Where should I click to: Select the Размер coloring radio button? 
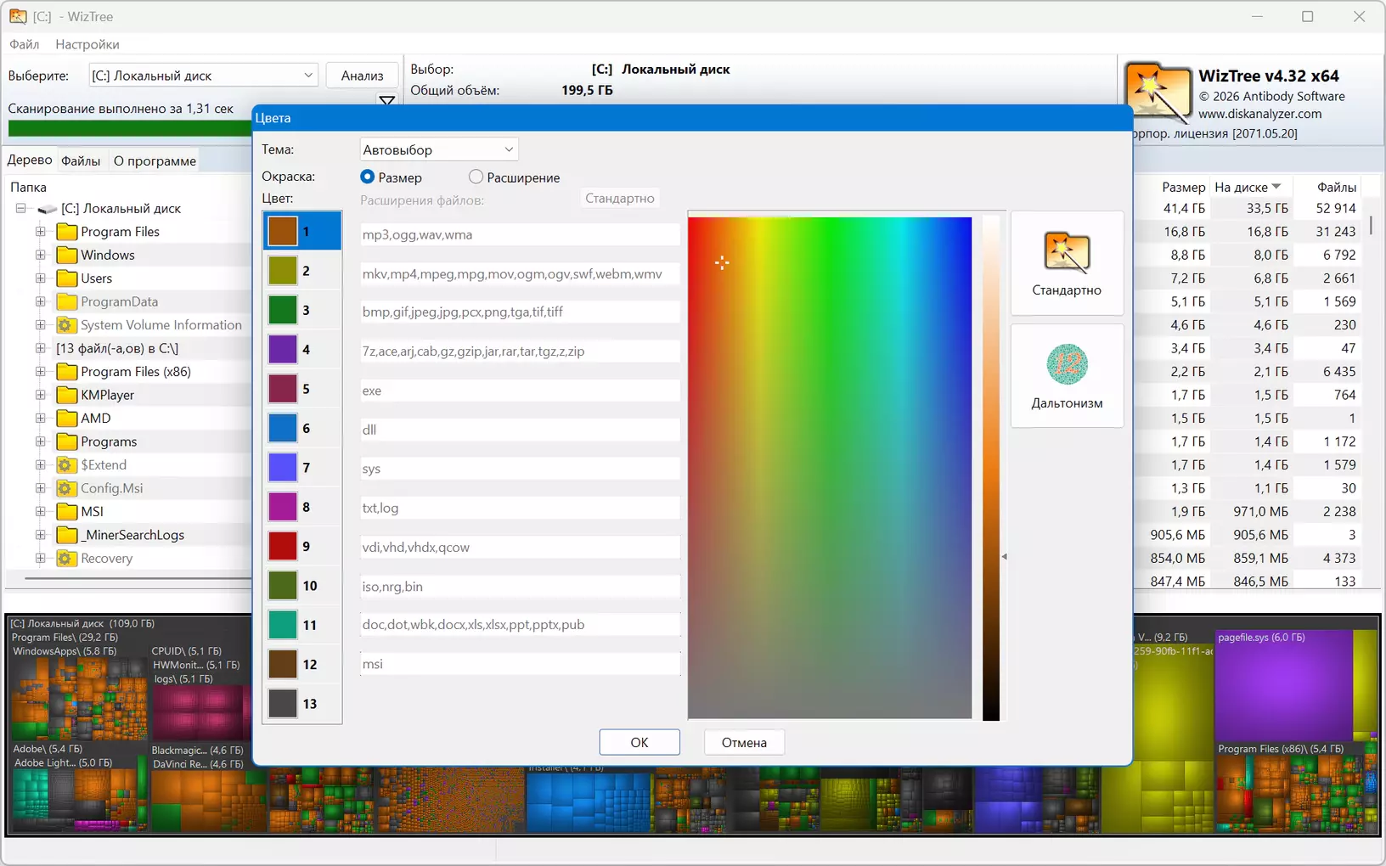coord(367,177)
